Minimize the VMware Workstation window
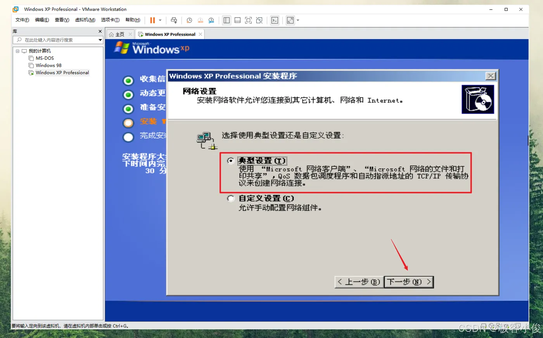Screen dimensions: 543x338 point(491,9)
